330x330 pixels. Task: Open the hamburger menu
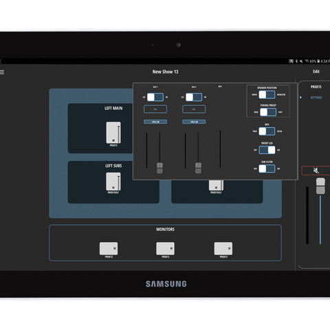pyautogui.click(x=2, y=72)
